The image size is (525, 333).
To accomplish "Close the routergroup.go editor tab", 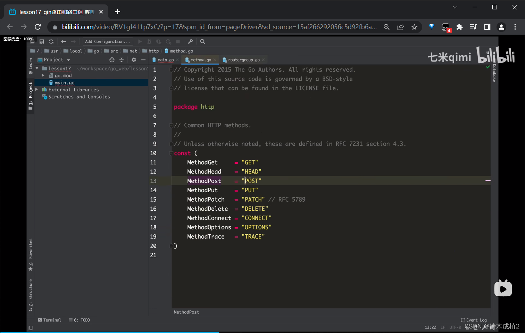I will click(264, 60).
